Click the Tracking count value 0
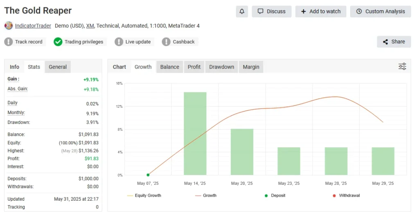The image size is (419, 215). point(97,207)
